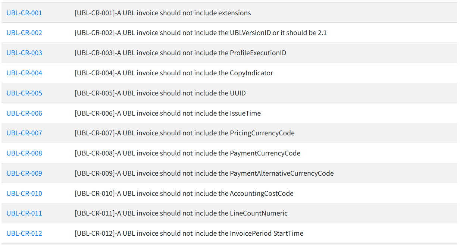460x245 pixels.
Task: Click the IssueTime rule description
Action: [168, 113]
